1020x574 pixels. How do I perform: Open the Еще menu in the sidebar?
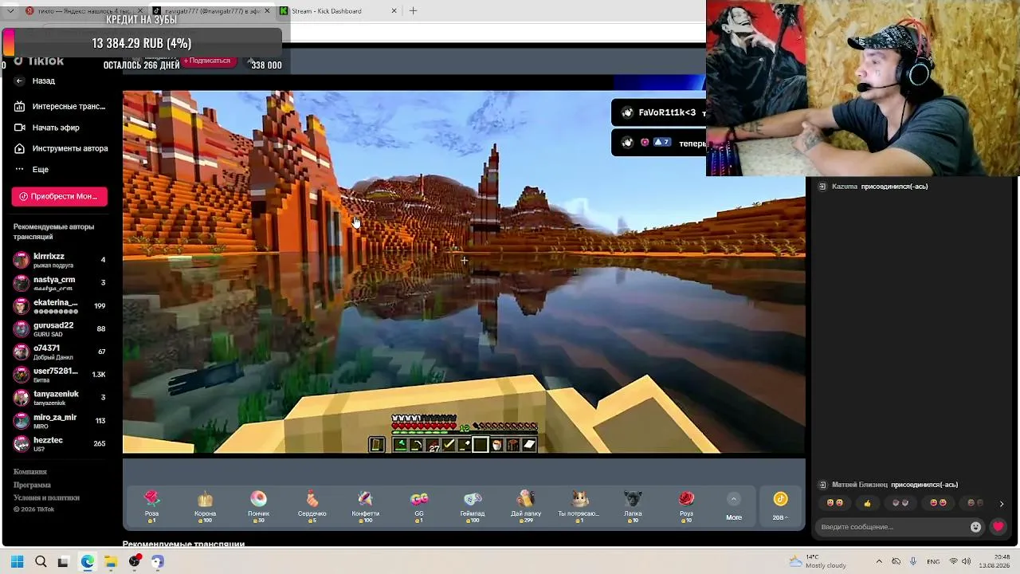[32, 169]
